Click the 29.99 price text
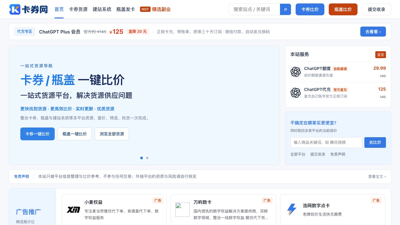Viewport: 400px width, 225px height. [379, 68]
